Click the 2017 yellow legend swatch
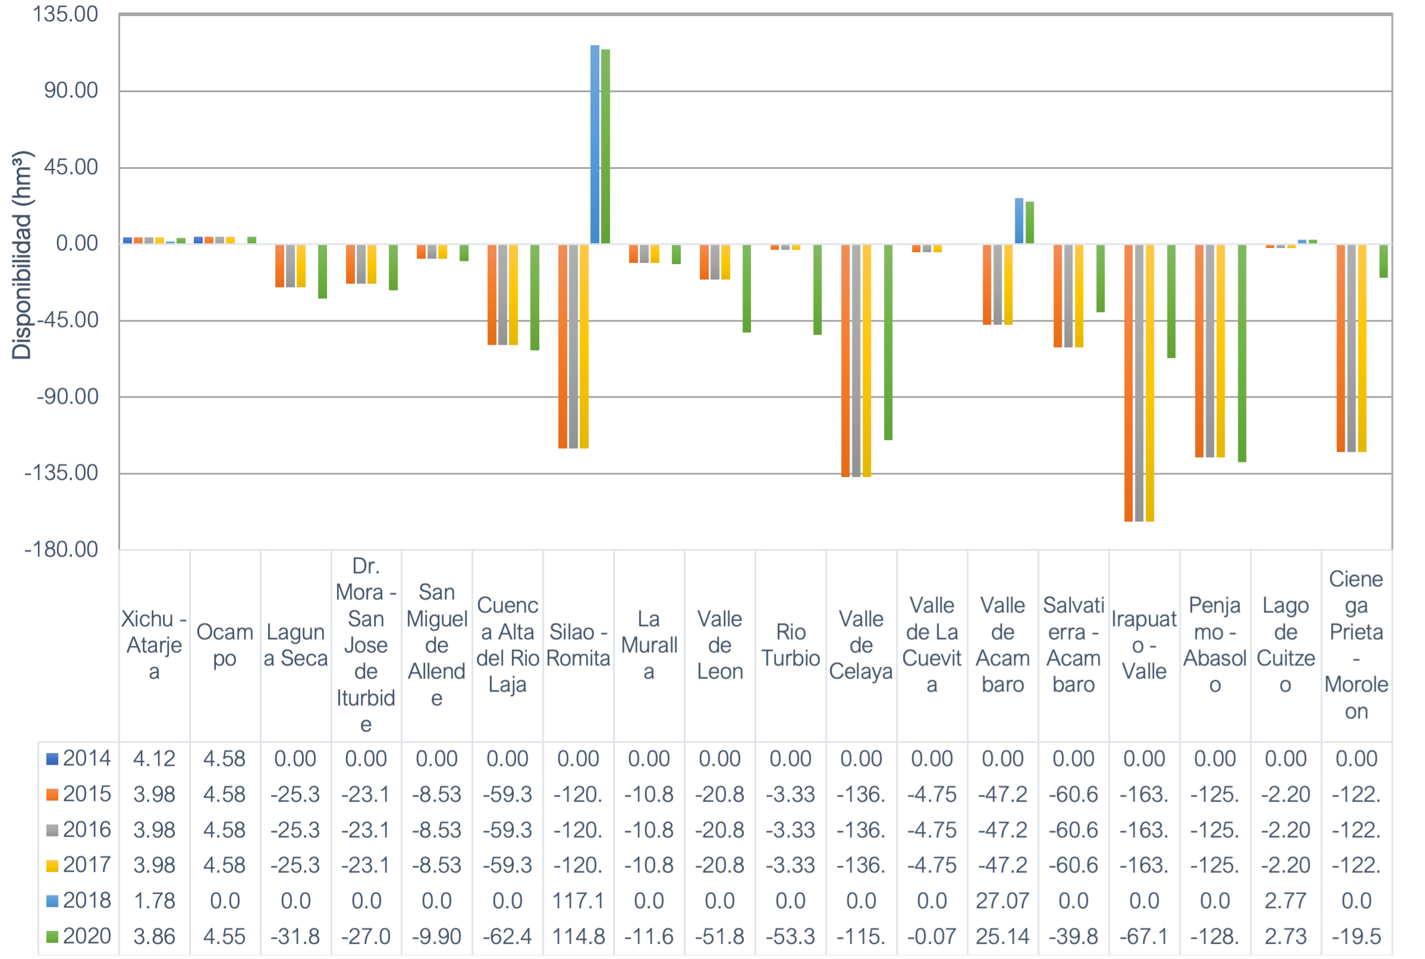The image size is (1425, 959). coord(52,866)
